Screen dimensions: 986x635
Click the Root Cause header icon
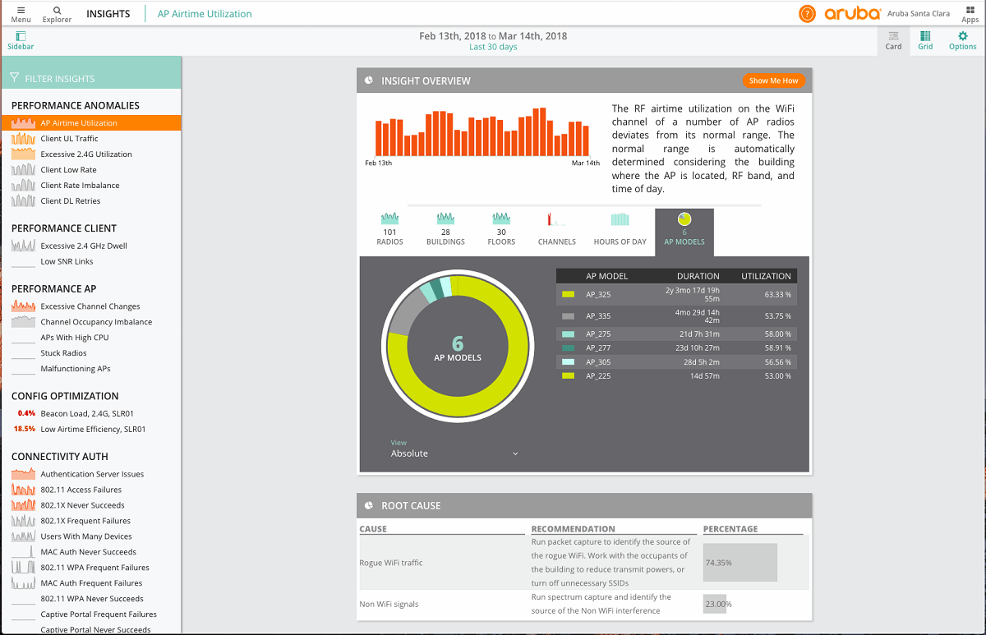[369, 505]
